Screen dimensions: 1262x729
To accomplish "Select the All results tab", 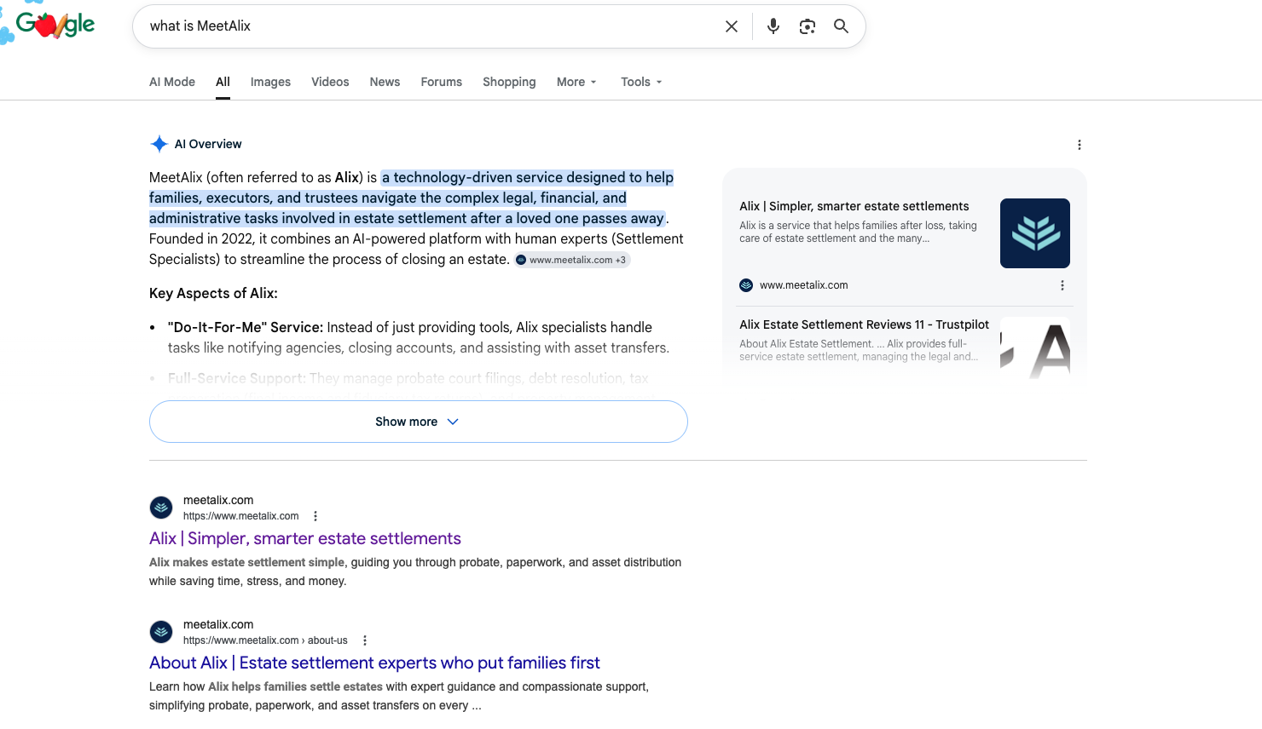I will coord(223,82).
